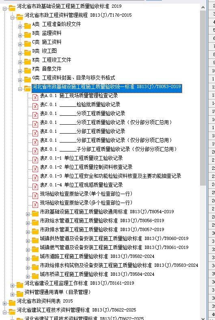This screenshot has height=320, width=215.
Task: Click the file icon beside 表C.0.1 检验批质量验收记录
Action: (35, 106)
